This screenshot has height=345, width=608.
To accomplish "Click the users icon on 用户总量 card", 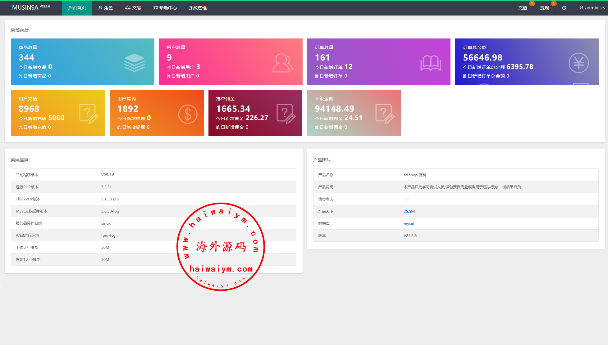I will click(282, 63).
